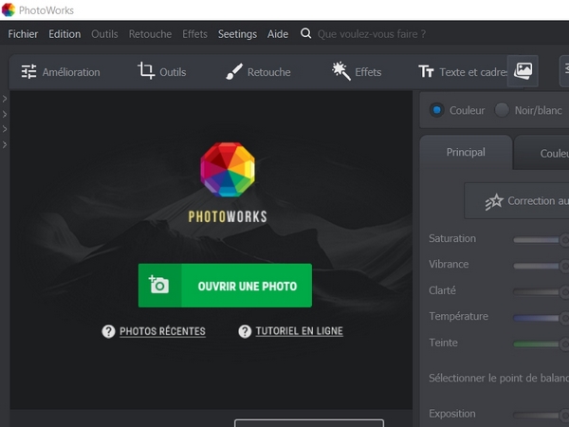The width and height of the screenshot is (569, 427).
Task: Click the Retouche toolbar label
Action: click(269, 72)
